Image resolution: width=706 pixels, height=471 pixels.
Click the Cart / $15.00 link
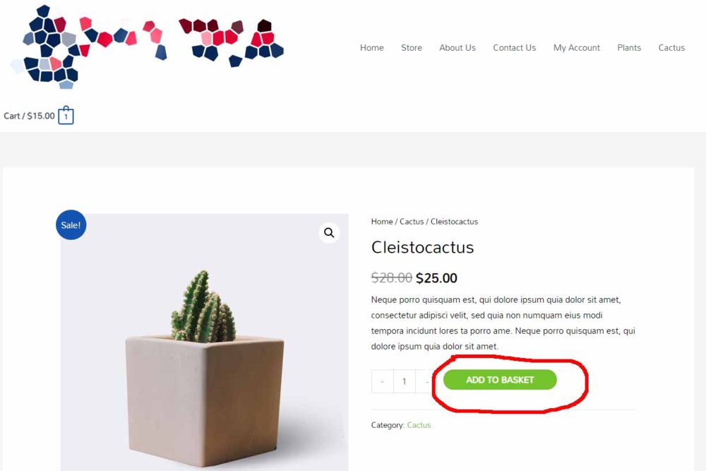click(29, 116)
